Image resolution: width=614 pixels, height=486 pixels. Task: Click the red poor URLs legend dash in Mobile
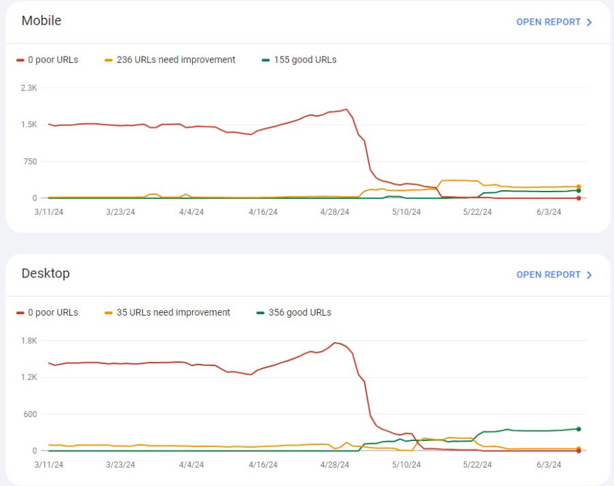click(20, 60)
